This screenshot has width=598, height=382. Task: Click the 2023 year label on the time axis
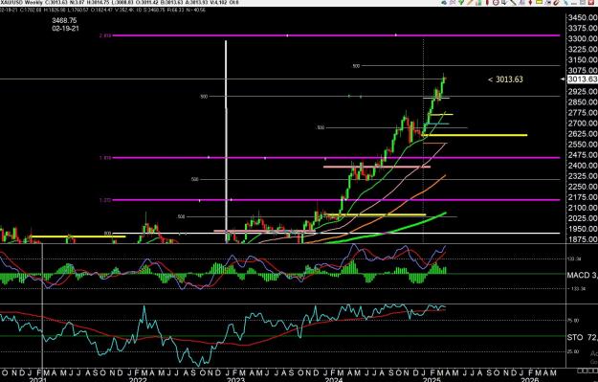tap(235, 379)
